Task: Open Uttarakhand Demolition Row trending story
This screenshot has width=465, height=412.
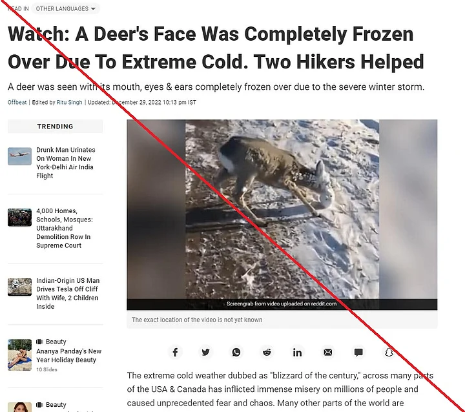Action: pos(65,228)
